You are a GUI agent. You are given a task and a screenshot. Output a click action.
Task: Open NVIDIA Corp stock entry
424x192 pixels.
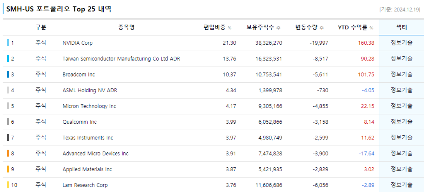pyautogui.click(x=77, y=43)
